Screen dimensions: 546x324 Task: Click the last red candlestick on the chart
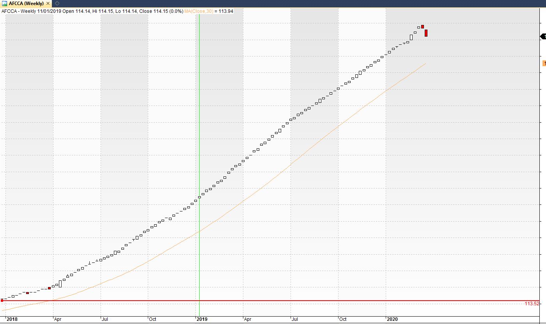[426, 33]
